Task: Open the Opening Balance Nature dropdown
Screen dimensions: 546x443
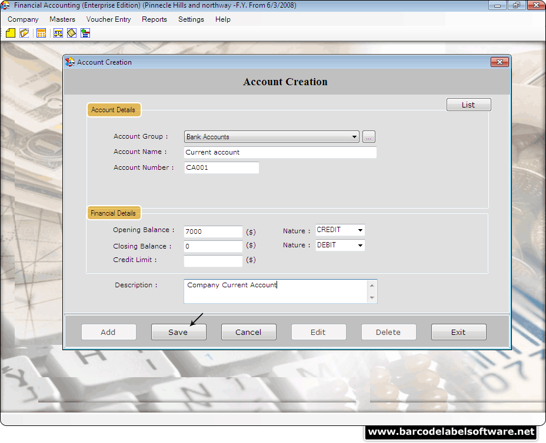Action: pos(359,230)
